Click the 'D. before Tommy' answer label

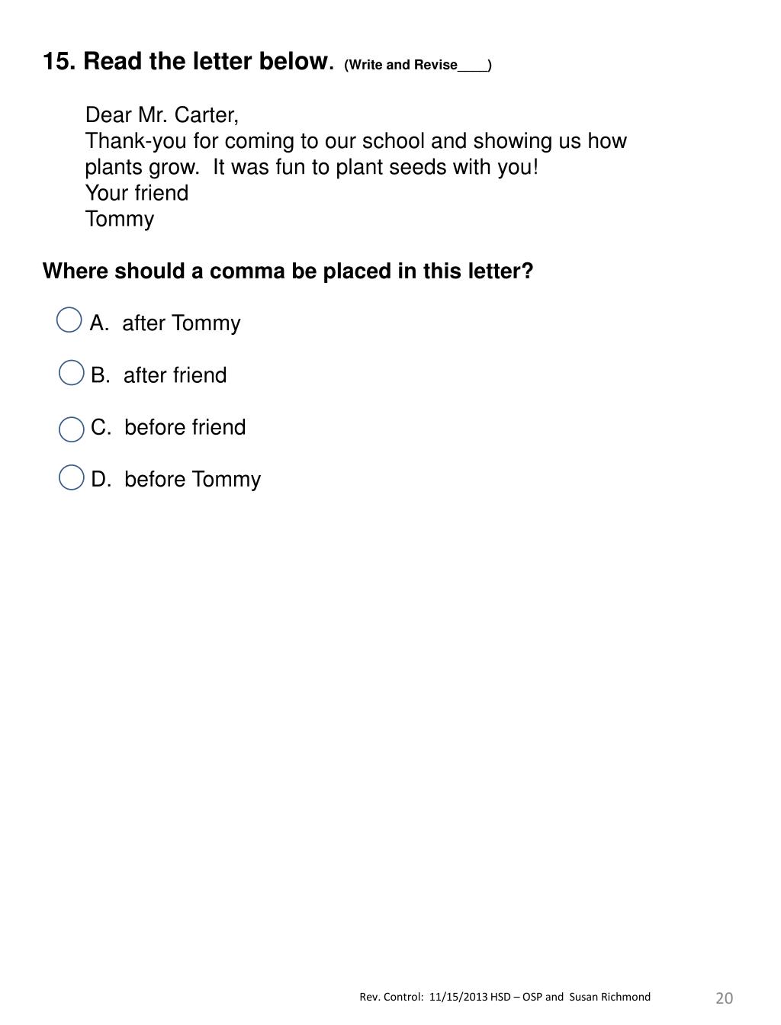[x=176, y=480]
